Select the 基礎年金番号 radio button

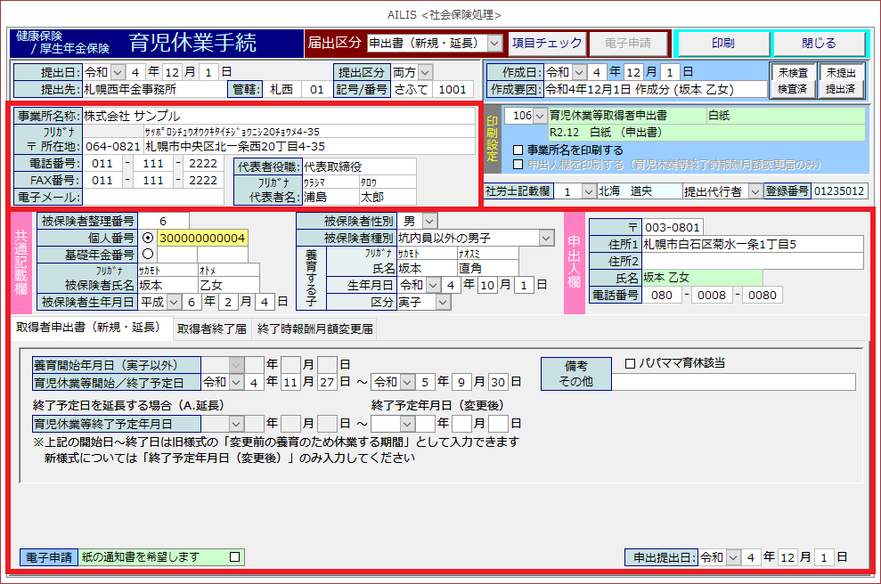pyautogui.click(x=148, y=255)
